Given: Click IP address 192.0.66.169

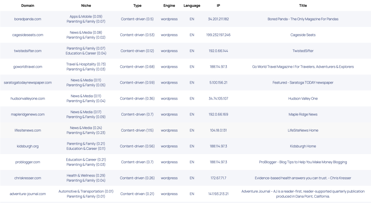Looking at the screenshot, I should click(218, 114).
